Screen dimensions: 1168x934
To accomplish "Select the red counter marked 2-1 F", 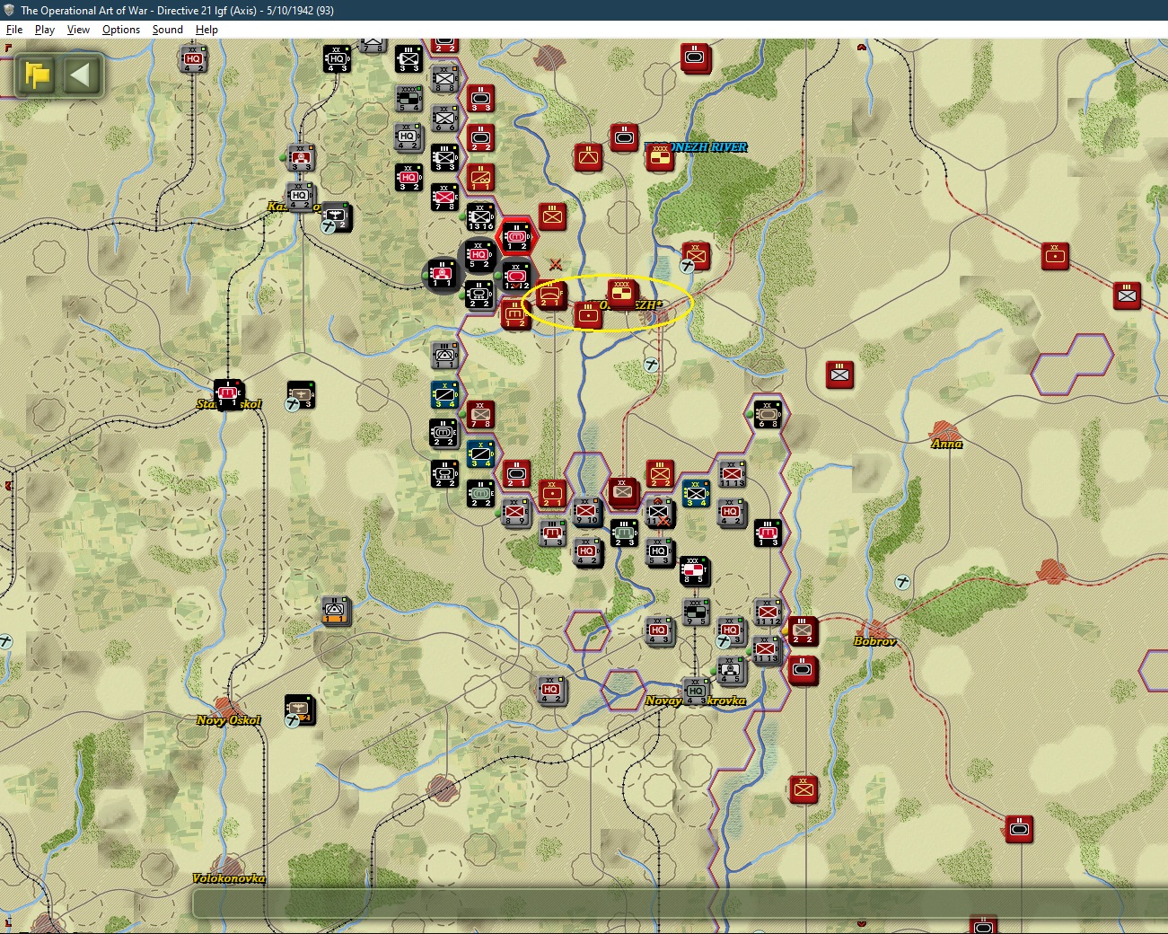I will [550, 295].
